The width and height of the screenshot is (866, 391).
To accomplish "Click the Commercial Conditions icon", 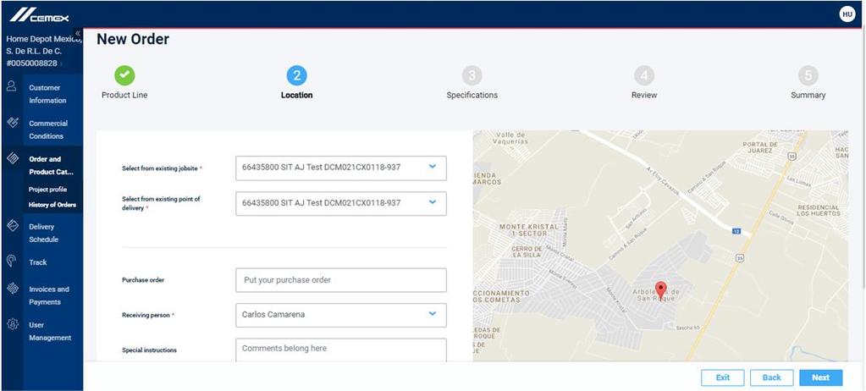I will 12,123.
